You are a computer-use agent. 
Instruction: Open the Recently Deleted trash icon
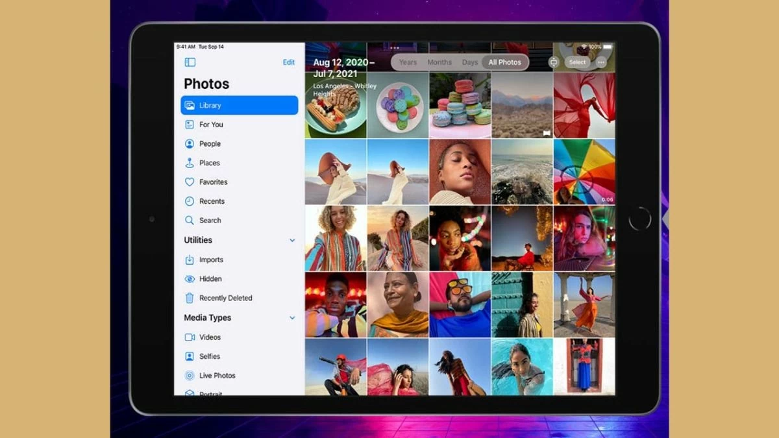[190, 298]
